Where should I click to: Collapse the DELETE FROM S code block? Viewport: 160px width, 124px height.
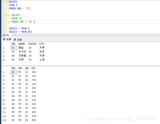pyautogui.click(x=8, y=2)
